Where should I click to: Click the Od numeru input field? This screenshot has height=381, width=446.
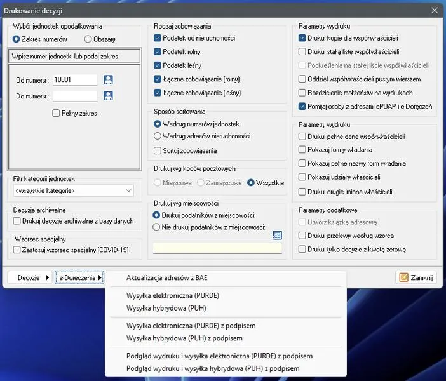[x=75, y=80]
